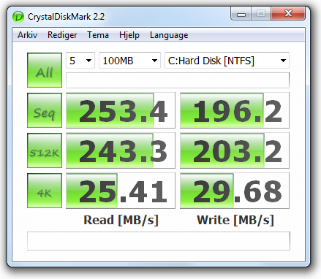Click the green CrystalDiskMark title bar icon
The height and width of the screenshot is (279, 321).
click(x=18, y=17)
